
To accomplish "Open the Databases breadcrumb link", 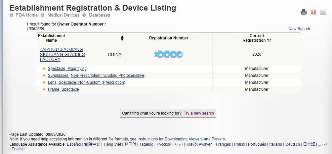I will pos(99,15).
